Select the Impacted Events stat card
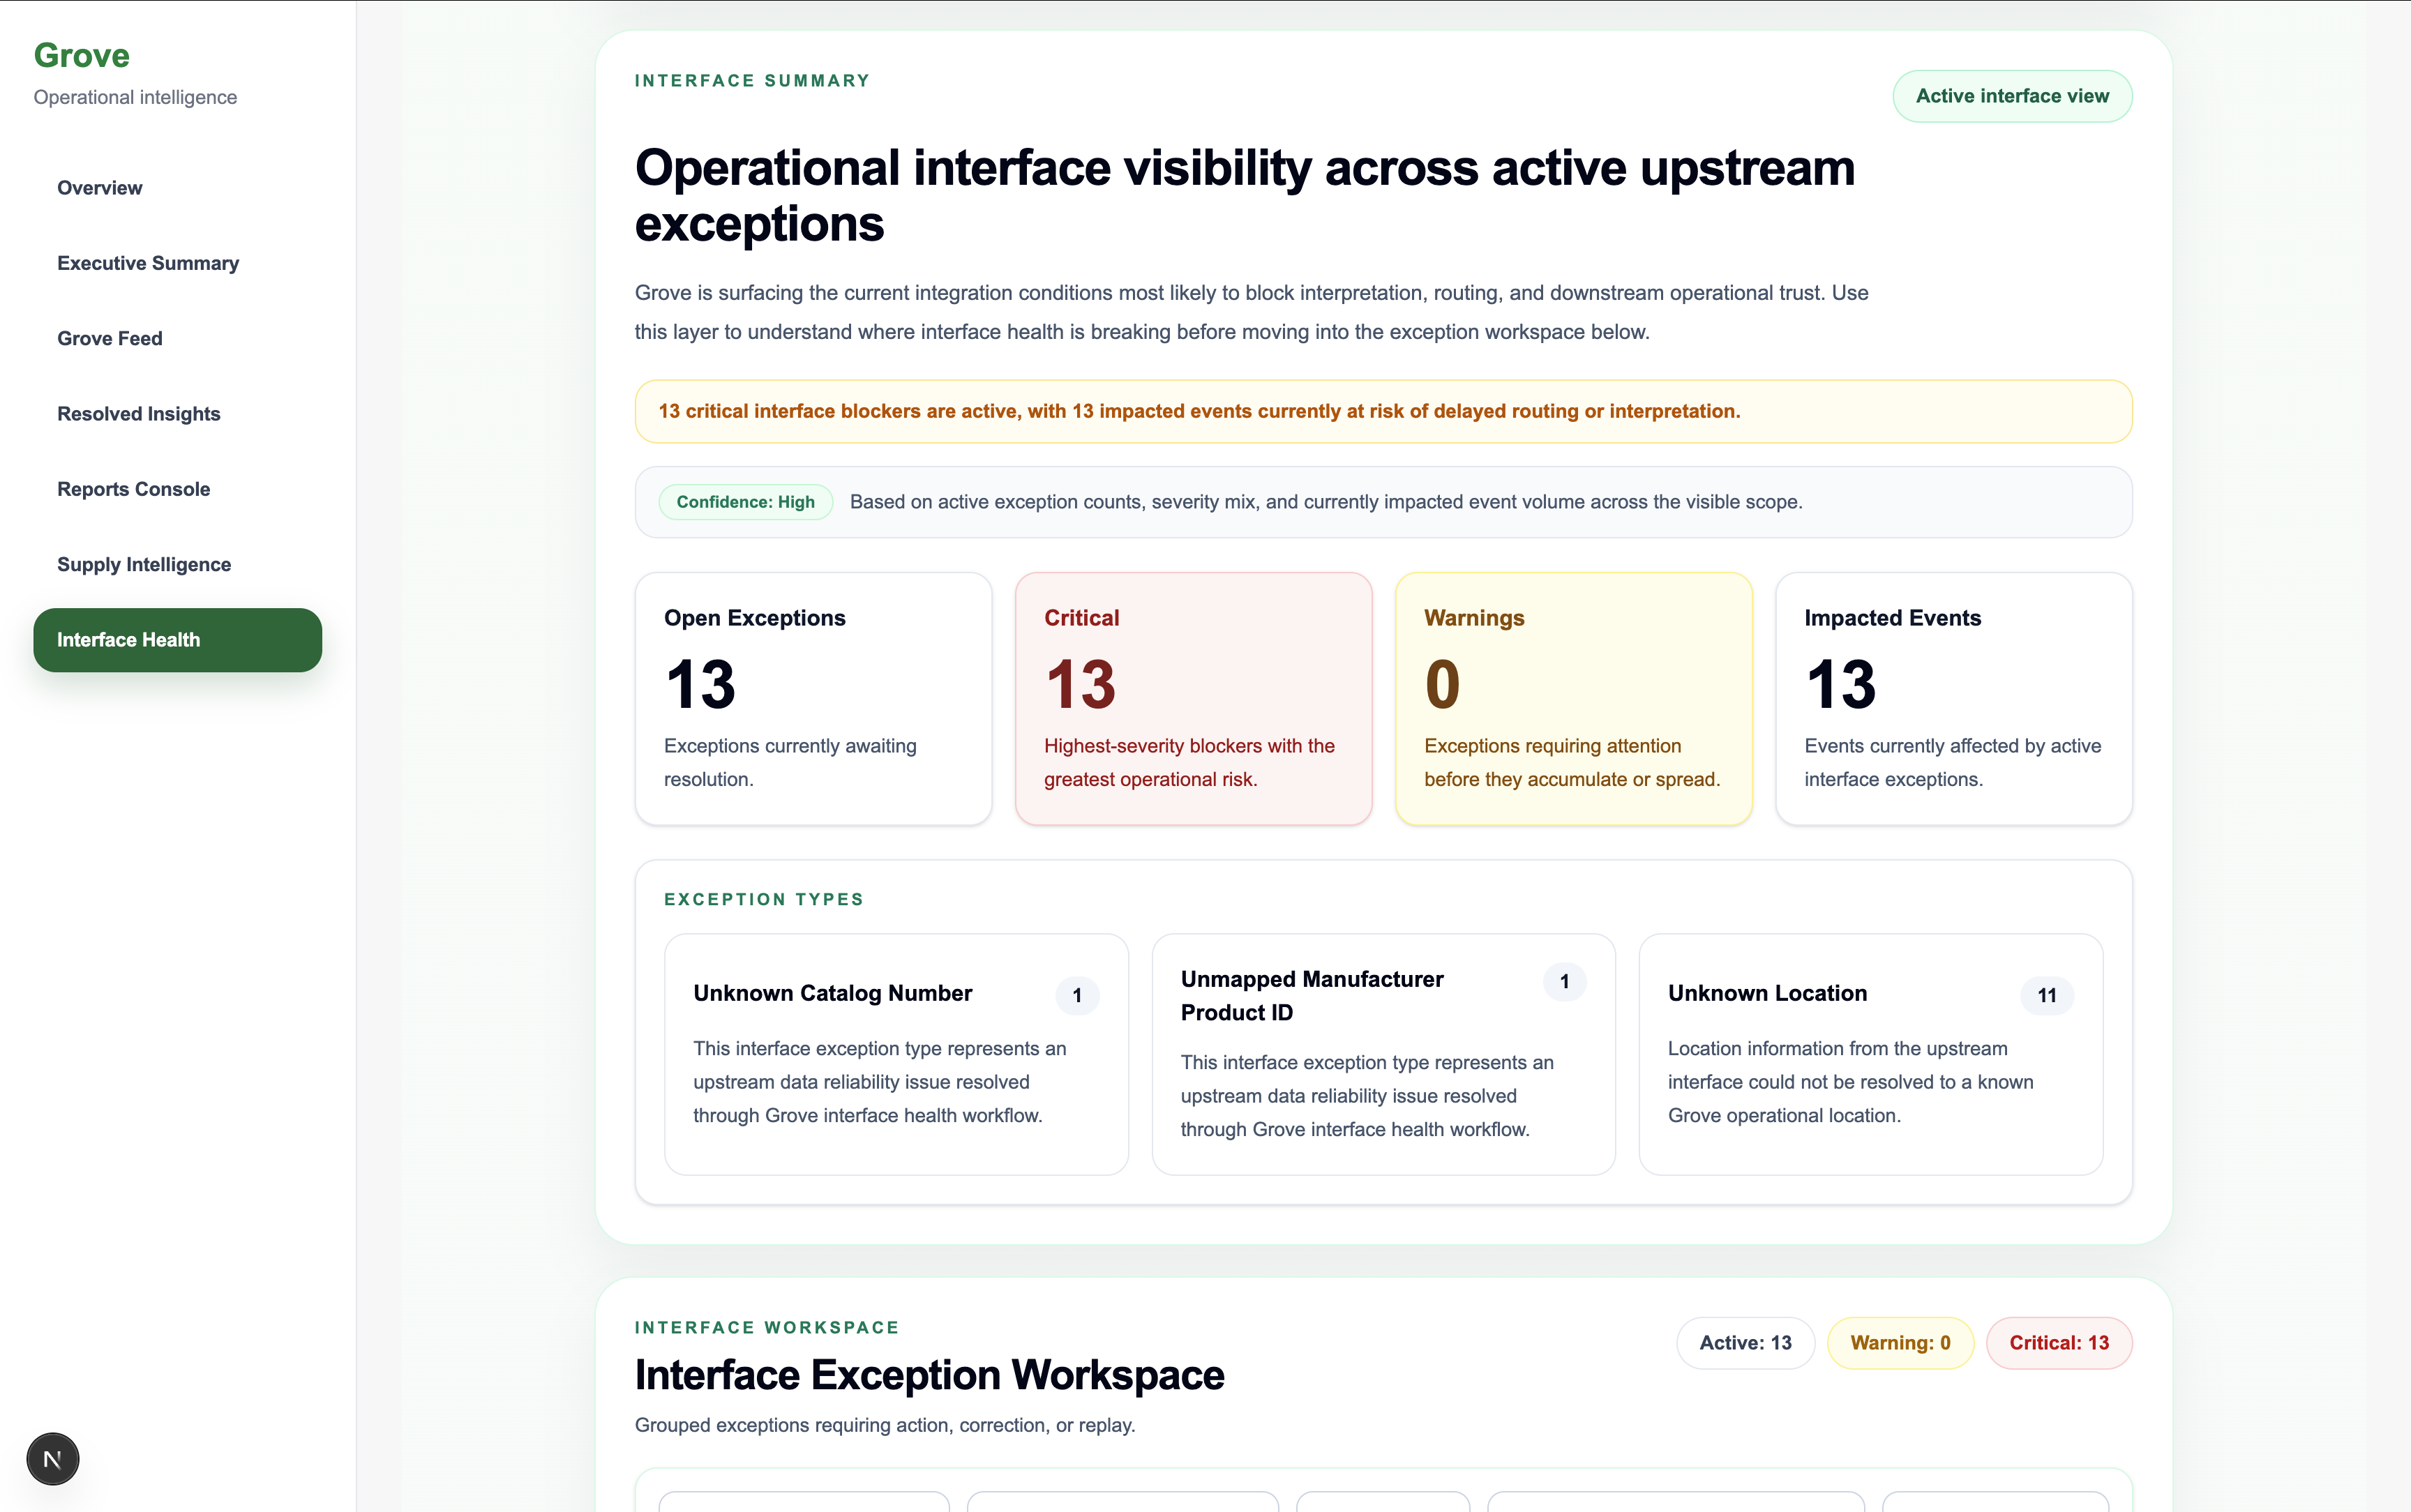This screenshot has width=2411, height=1512. coord(1953,698)
